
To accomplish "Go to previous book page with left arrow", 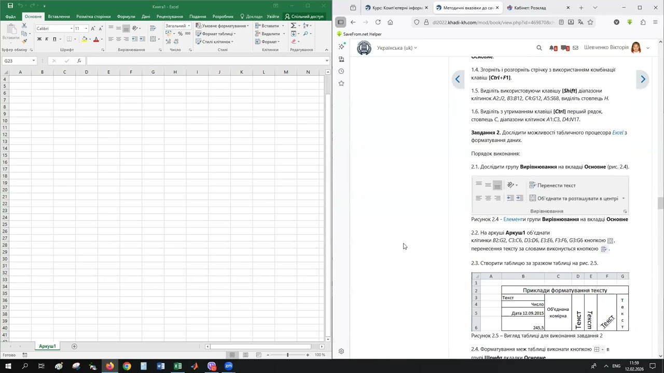I will click(x=458, y=79).
